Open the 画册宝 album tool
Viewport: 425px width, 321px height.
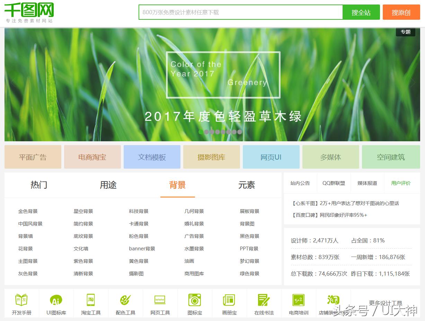click(x=229, y=303)
